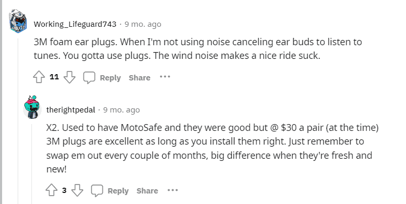The image size is (406, 204).
Task: Upvote Working_Lifeguard743's comment
Action: (39, 77)
